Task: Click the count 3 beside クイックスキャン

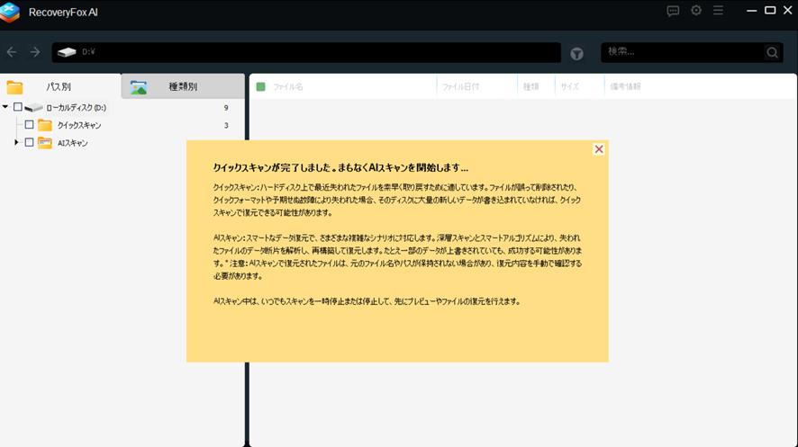Action: tap(226, 125)
